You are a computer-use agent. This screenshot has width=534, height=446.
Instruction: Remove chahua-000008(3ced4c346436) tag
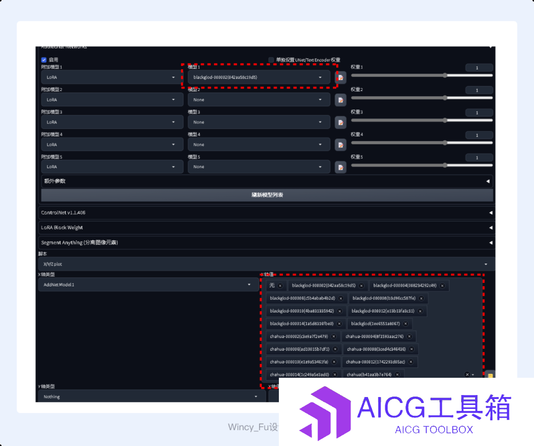pos(411,349)
